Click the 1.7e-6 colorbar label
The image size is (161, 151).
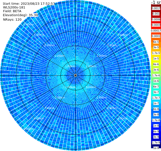(x=156, y=75)
